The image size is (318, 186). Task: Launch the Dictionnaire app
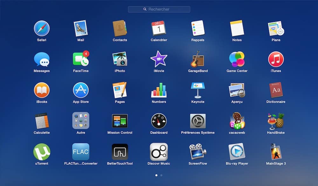pyautogui.click(x=276, y=90)
